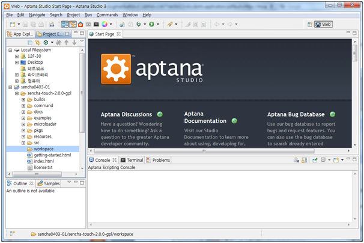This screenshot has width=364, height=243.
Task: Toggle Link with Editor in Project Explorer
Action: 37,43
